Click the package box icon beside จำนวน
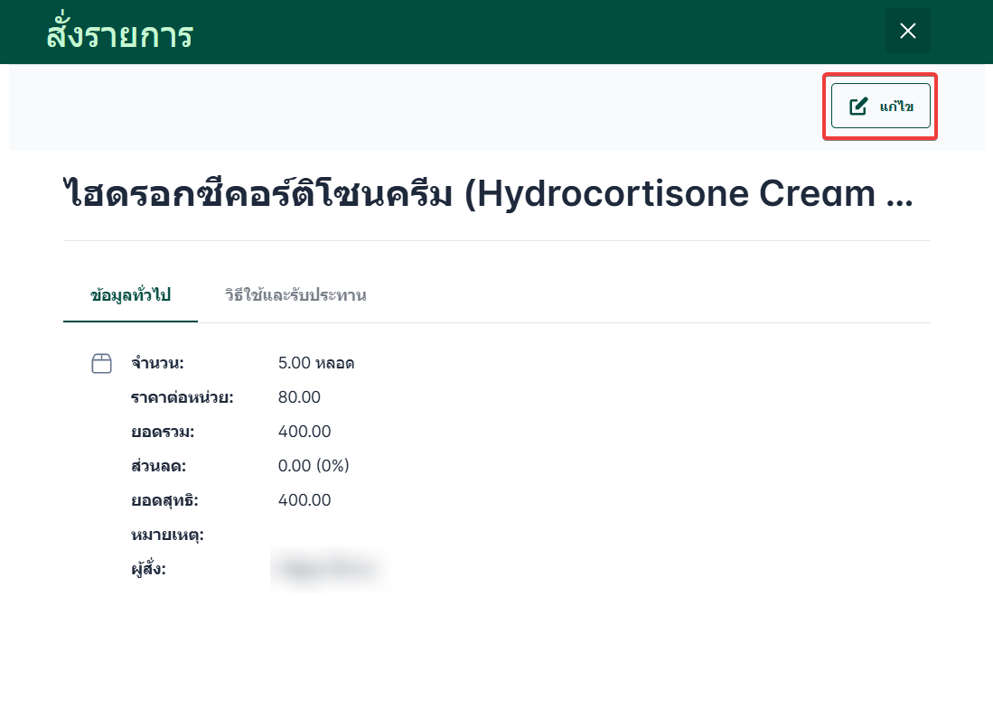Screen dimensions: 993x717 101,363
